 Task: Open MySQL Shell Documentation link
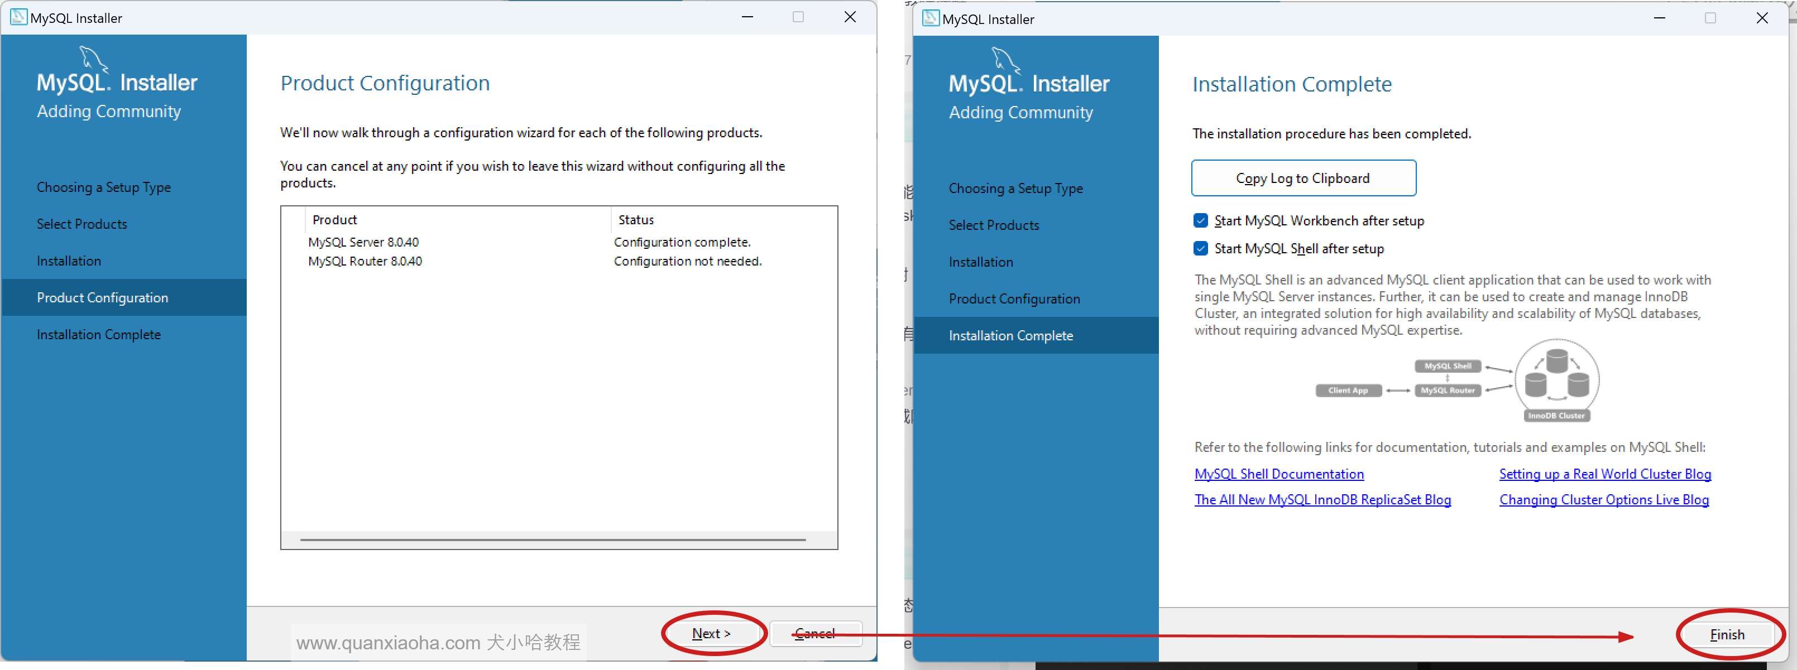point(1279,474)
